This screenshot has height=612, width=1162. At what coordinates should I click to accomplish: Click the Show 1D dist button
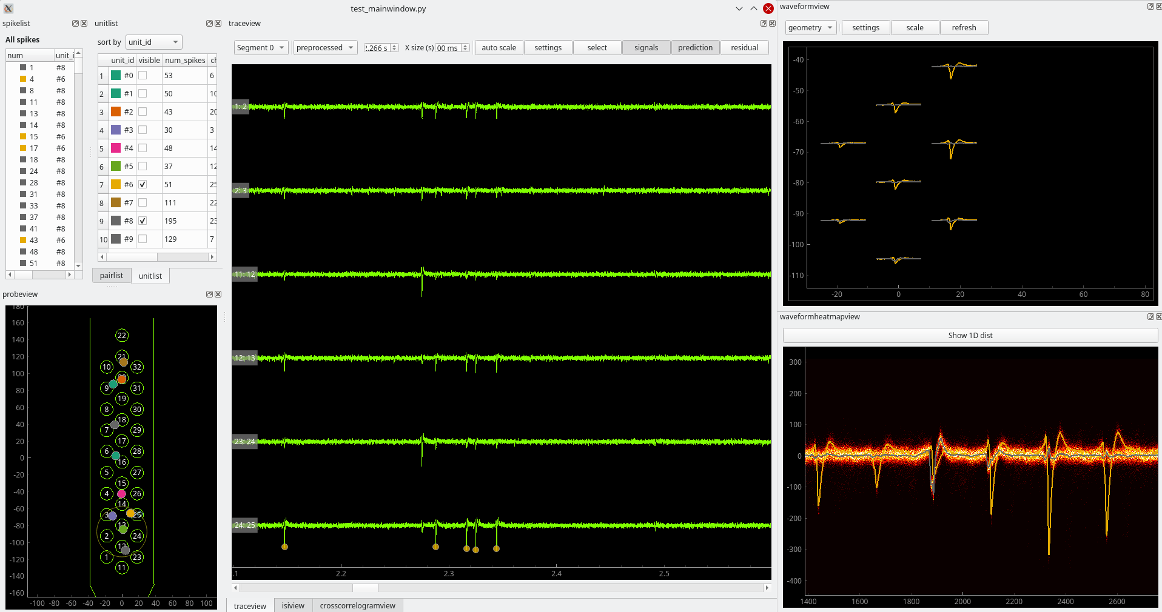coord(970,335)
